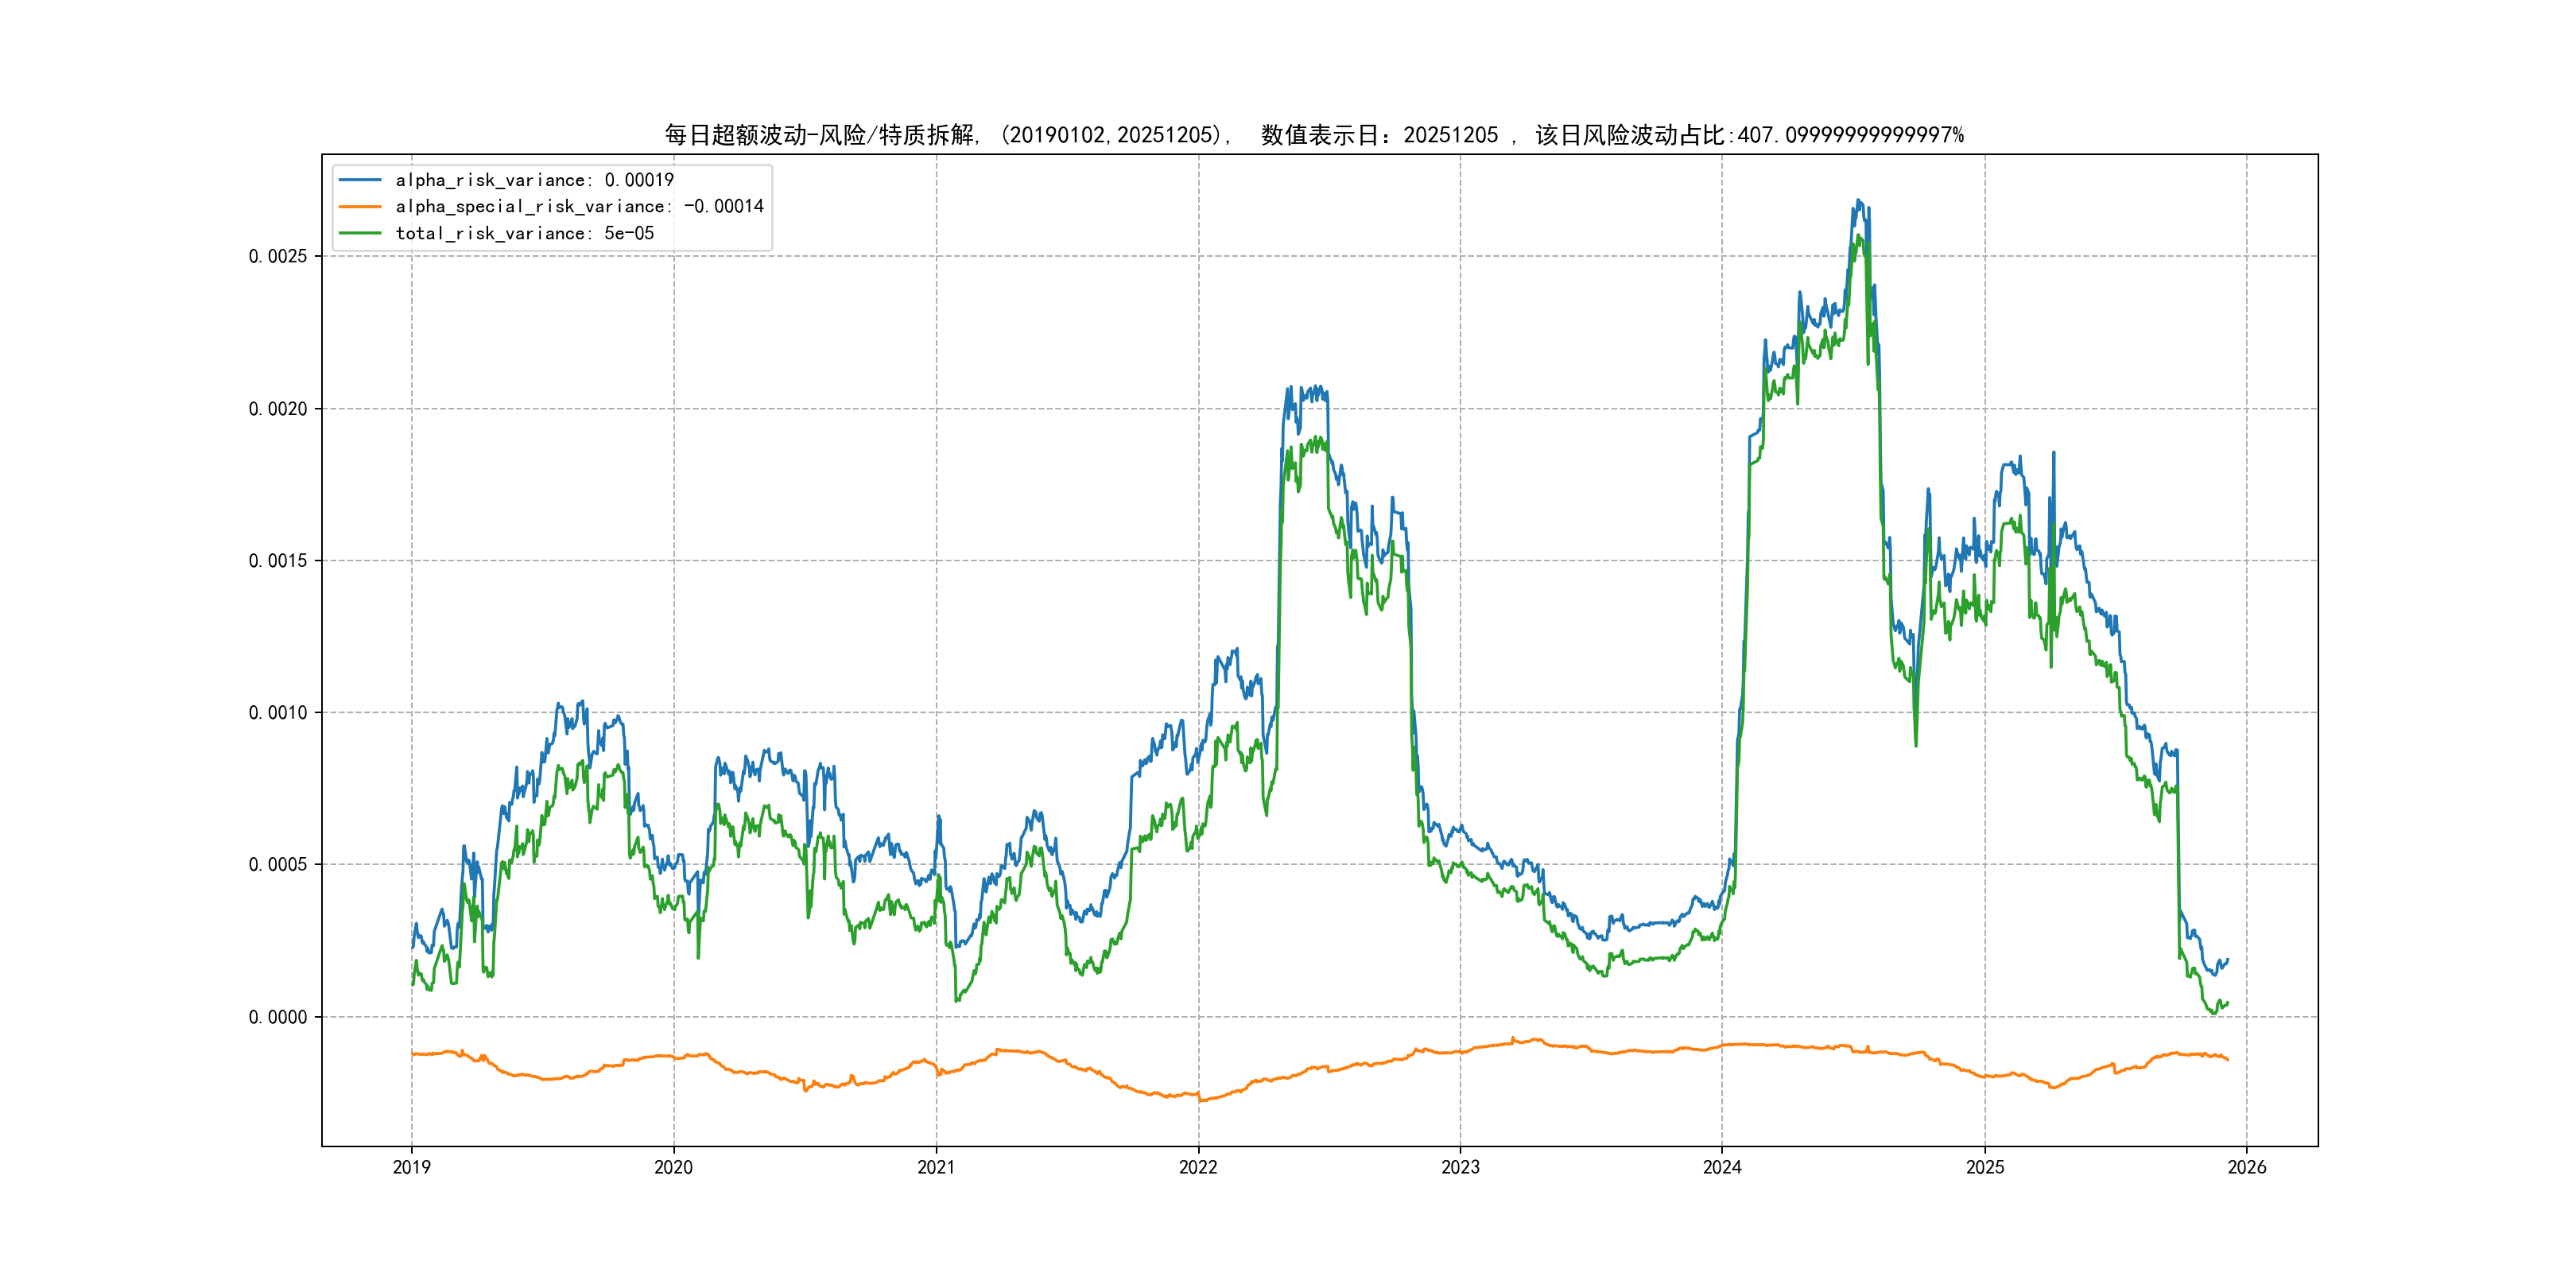The height and width of the screenshot is (1288, 2576).
Task: Click the blue alpha_risk_variance legend line
Action: pos(360,180)
